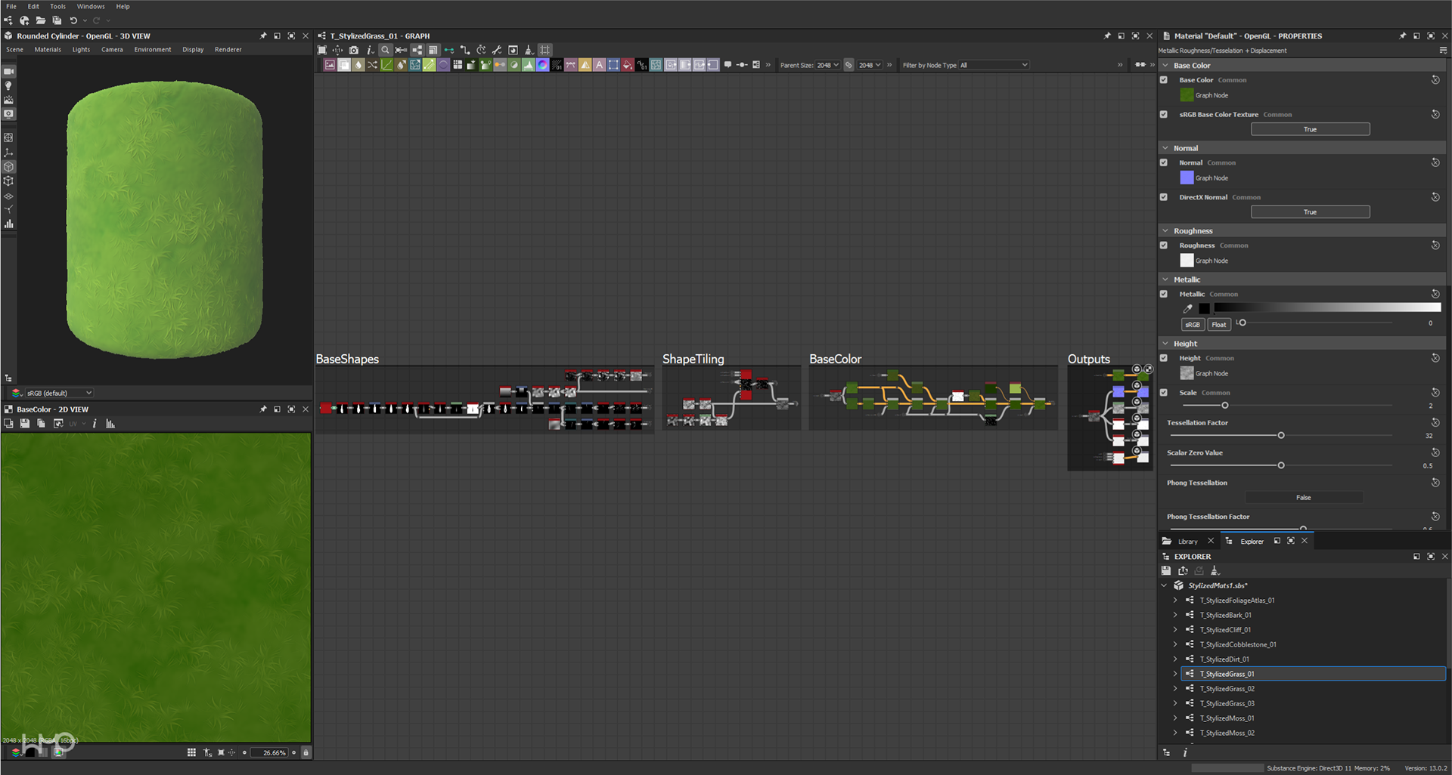Click the lock zoom icon in 2D view

(306, 752)
